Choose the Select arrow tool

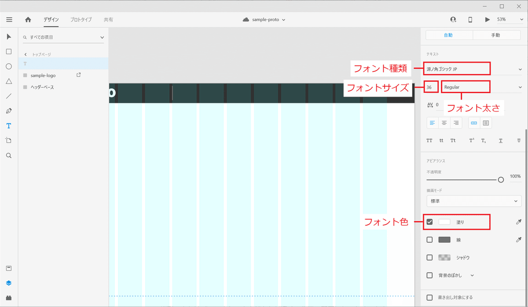click(x=9, y=37)
